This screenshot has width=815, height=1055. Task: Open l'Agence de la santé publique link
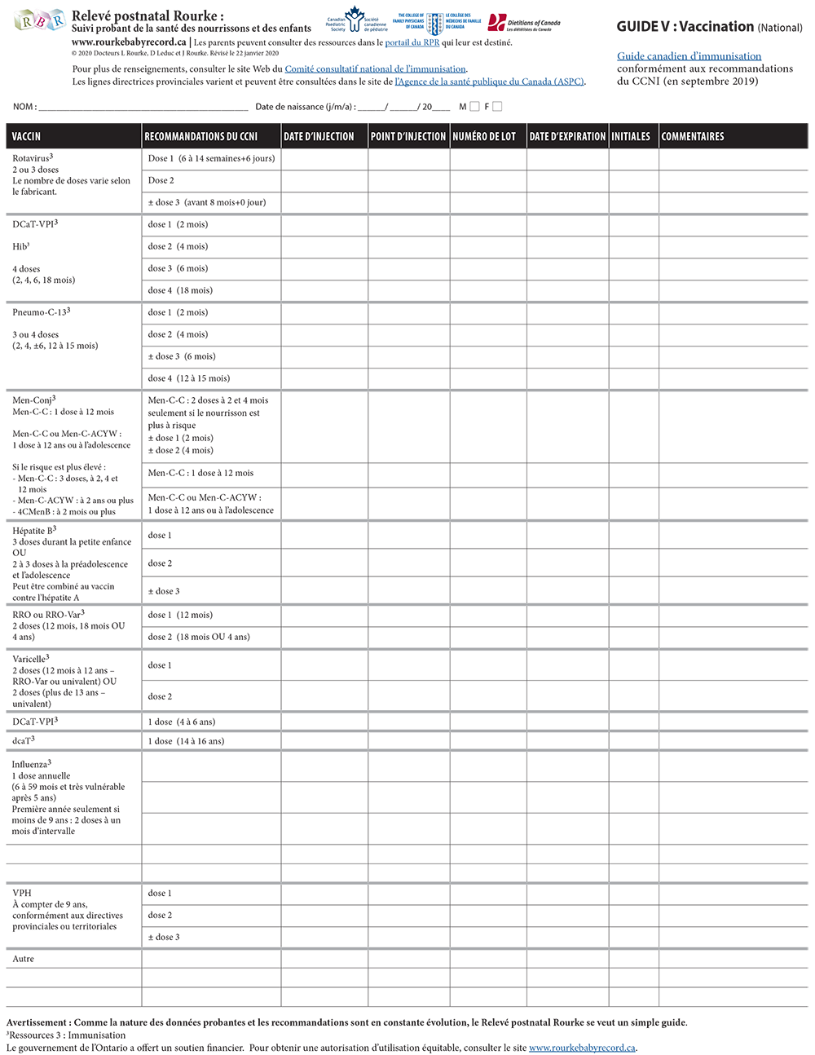pyautogui.click(x=490, y=82)
